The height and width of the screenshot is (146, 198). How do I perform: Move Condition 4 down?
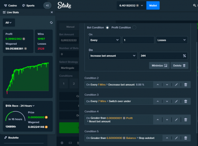pos(167,119)
